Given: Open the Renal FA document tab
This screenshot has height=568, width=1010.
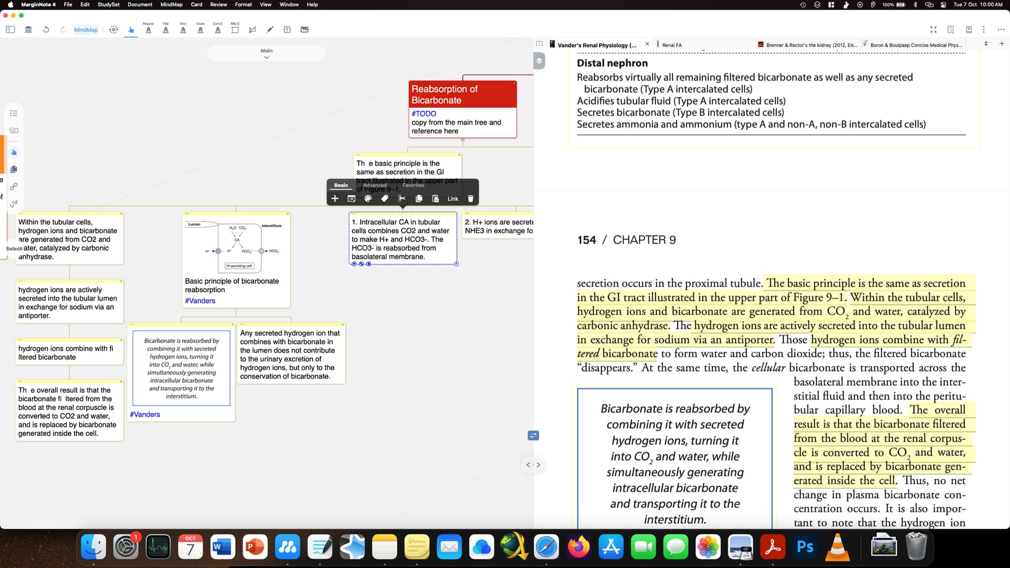Looking at the screenshot, I should (x=672, y=45).
